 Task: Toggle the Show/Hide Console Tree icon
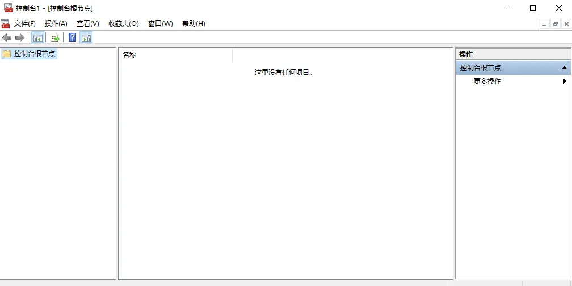click(38, 37)
